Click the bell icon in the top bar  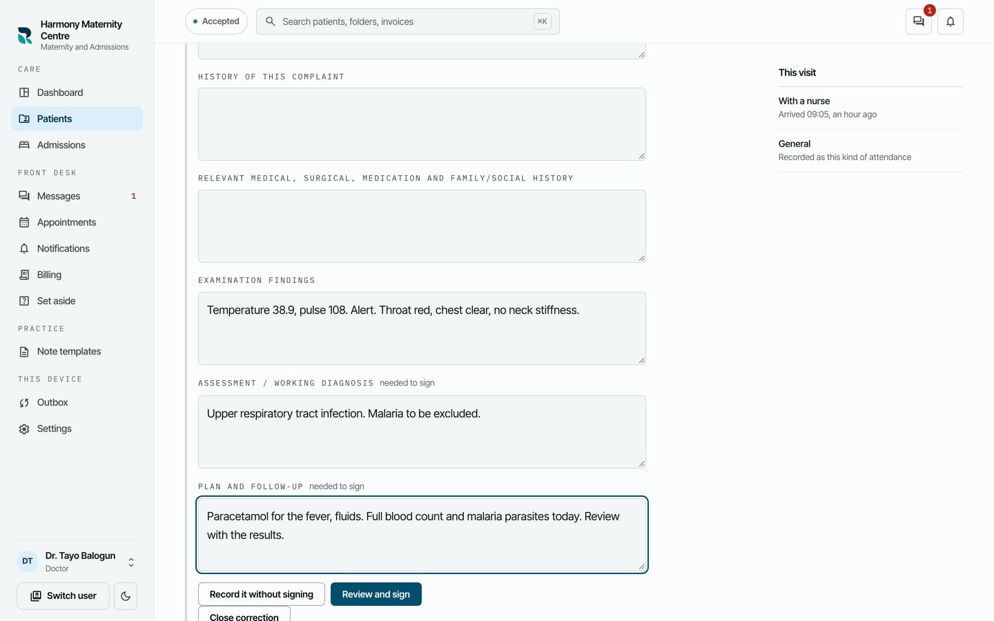[951, 21]
